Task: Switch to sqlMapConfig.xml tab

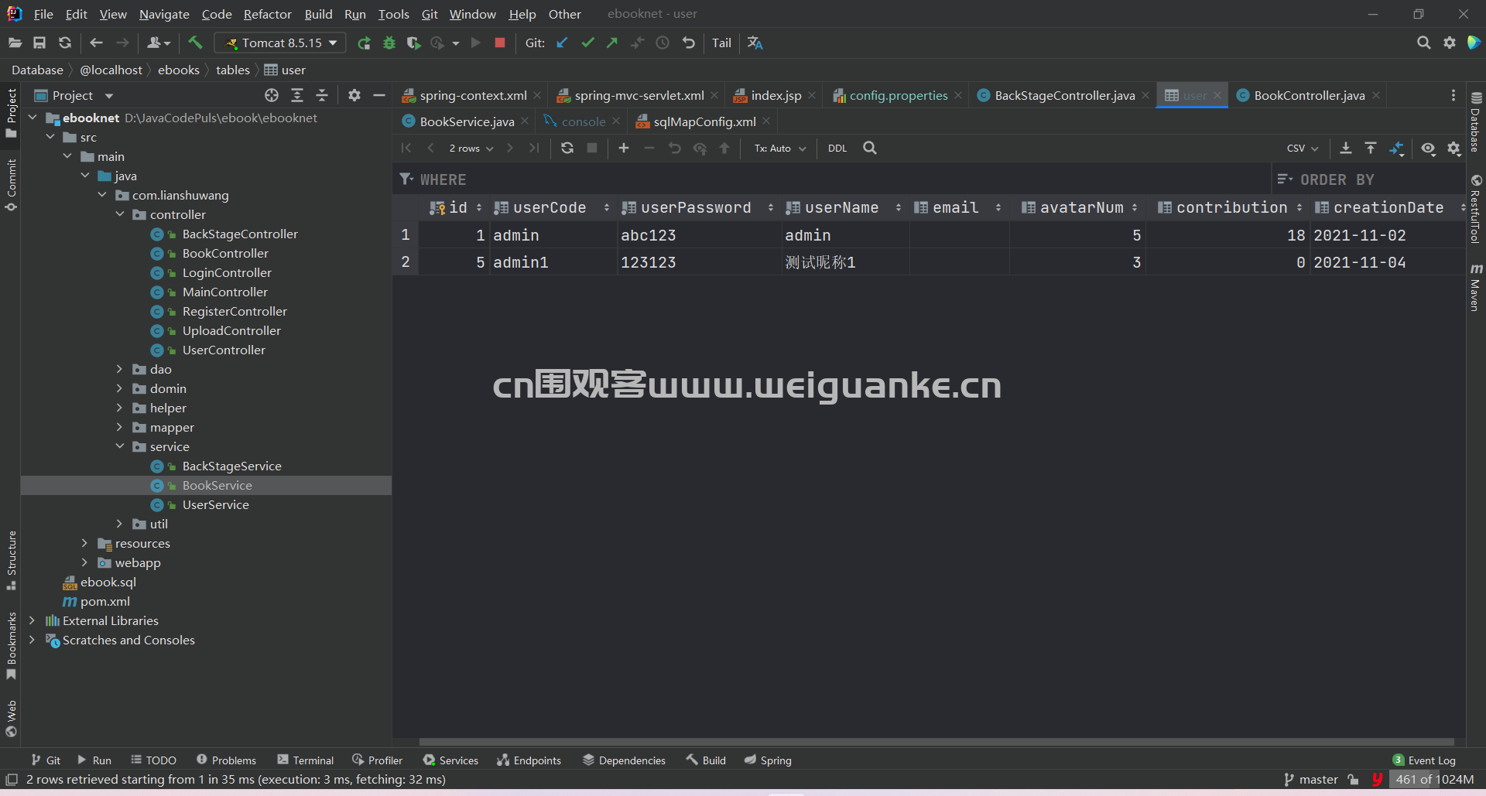Action: pyautogui.click(x=704, y=121)
